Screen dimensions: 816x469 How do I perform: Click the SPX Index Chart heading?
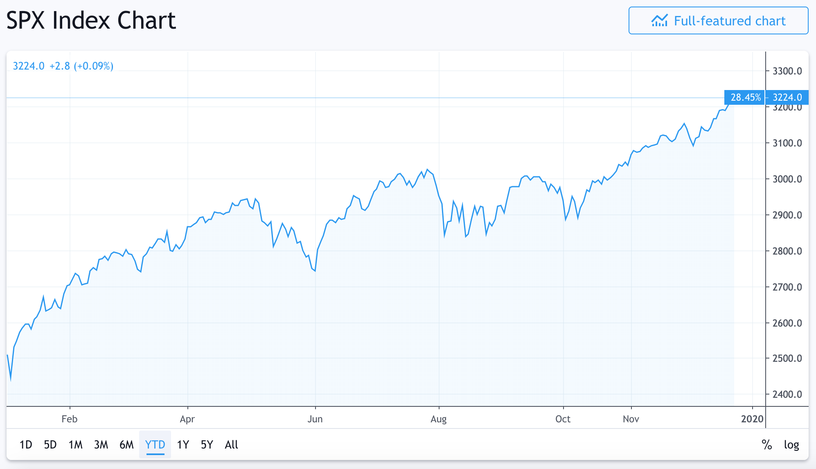pos(91,20)
